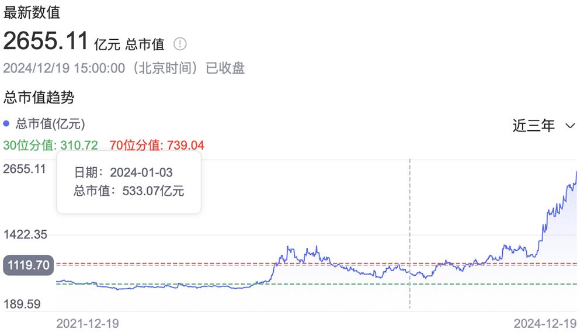Screen dimensions: 584x336
Task: Click the 2655.11 y-axis maximum label
Action: [25, 169]
